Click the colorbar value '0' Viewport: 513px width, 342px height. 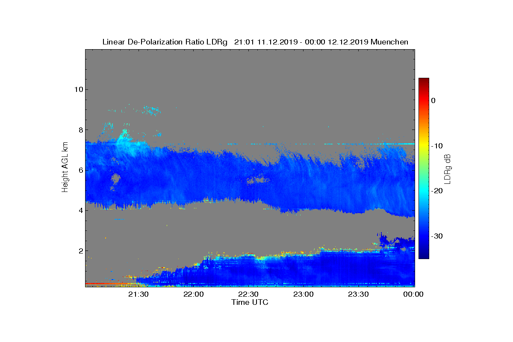tap(433, 100)
